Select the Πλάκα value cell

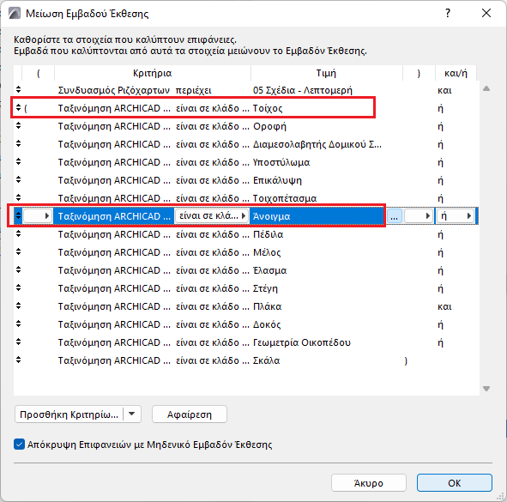[x=267, y=306]
